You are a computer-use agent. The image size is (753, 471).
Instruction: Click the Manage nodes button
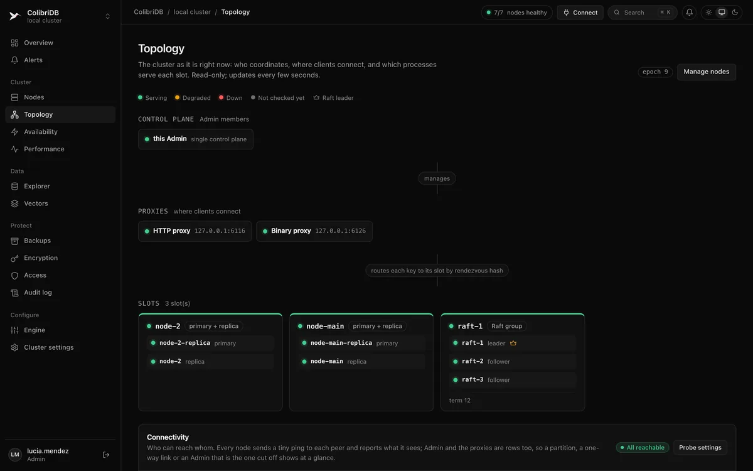(x=706, y=72)
